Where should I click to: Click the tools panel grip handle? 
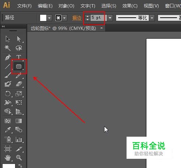(13, 31)
